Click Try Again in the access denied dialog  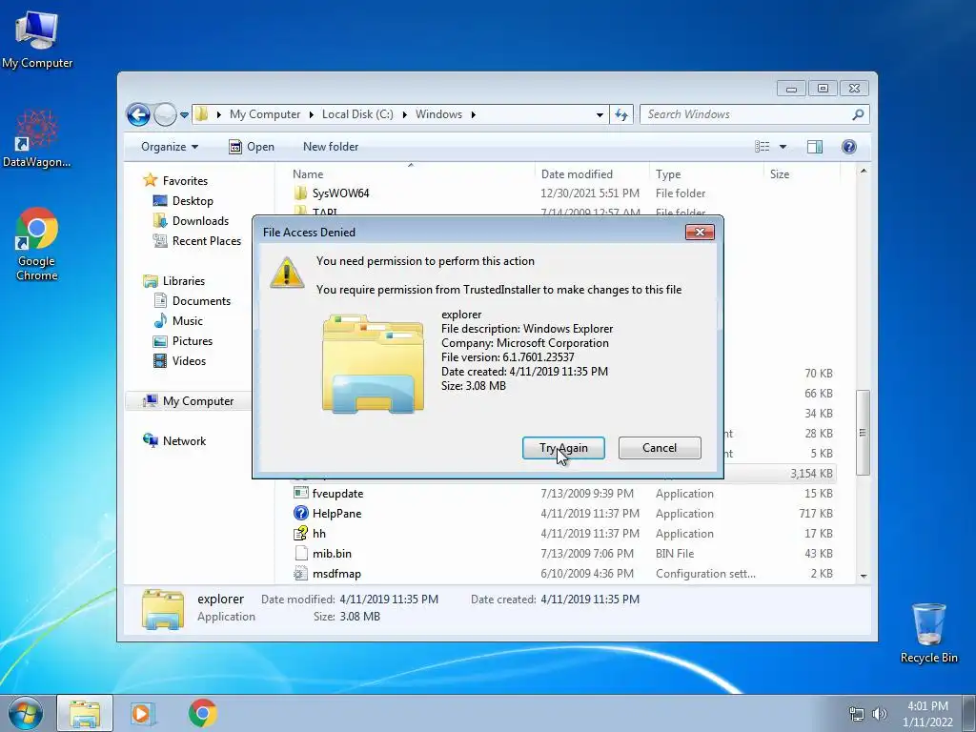[x=563, y=448]
